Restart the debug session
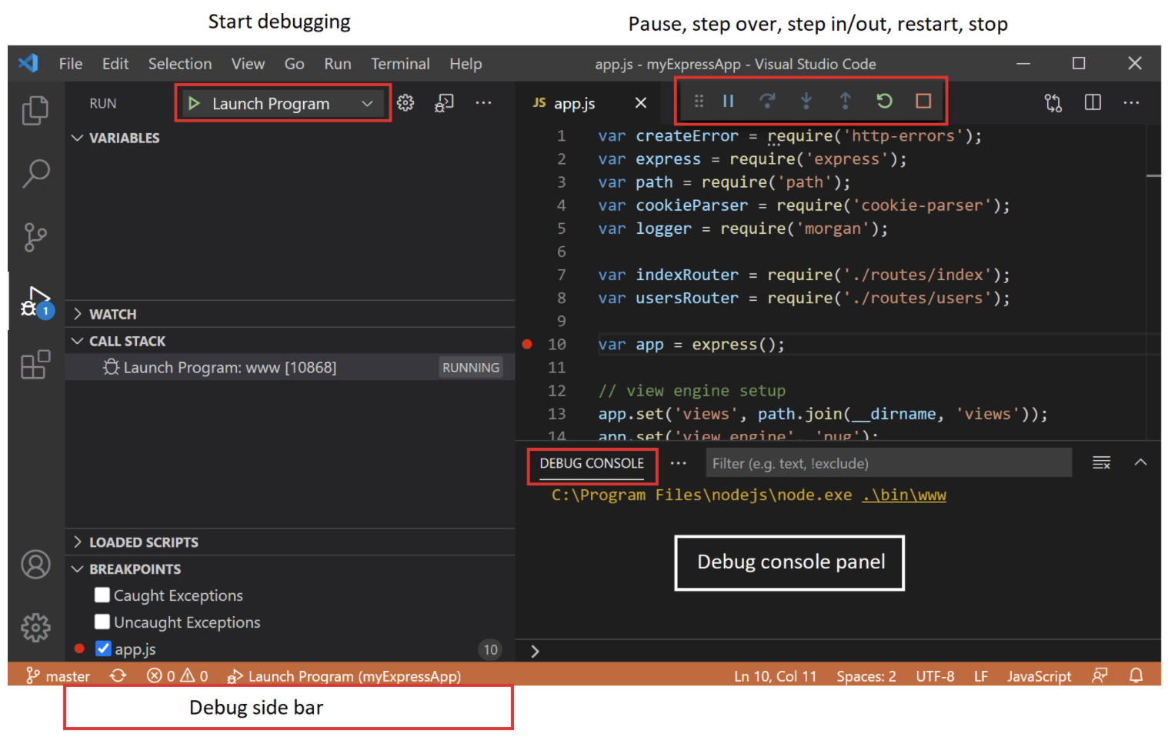The image size is (1168, 737). pos(884,101)
